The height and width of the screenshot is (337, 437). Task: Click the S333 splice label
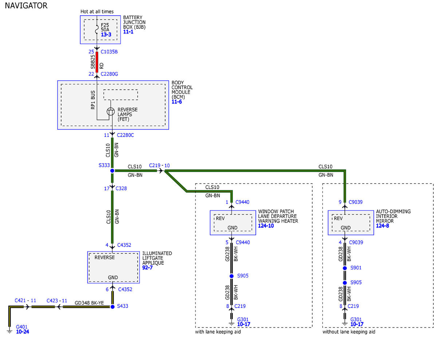[x=104, y=165]
